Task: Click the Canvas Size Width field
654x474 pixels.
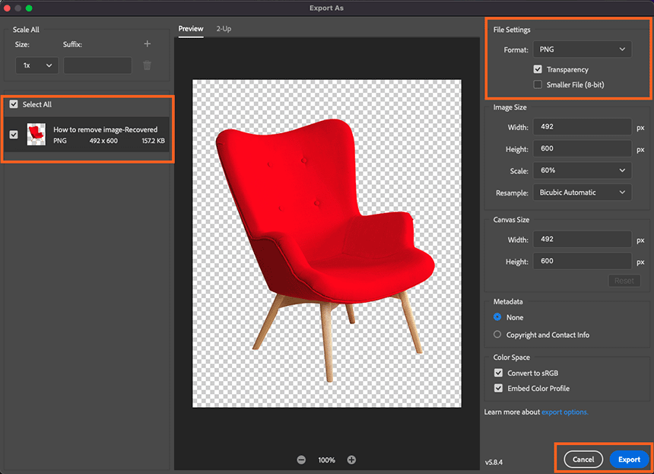Action: point(583,240)
